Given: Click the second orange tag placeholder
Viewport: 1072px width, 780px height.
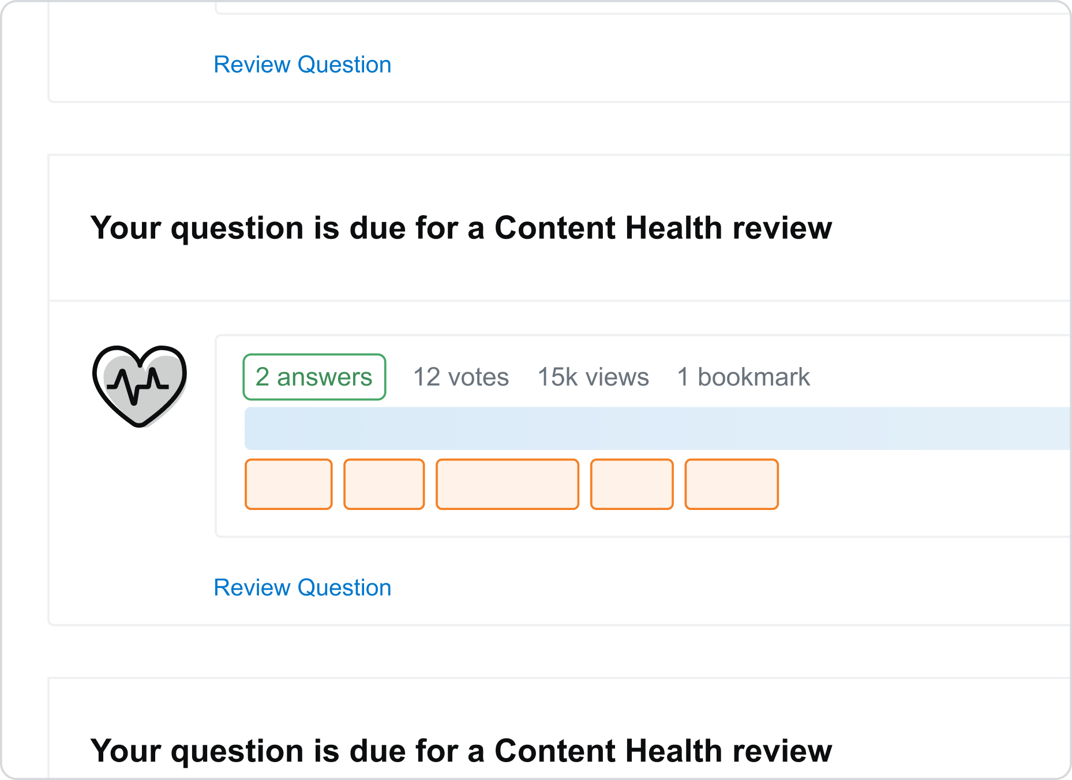Looking at the screenshot, I should (x=384, y=484).
